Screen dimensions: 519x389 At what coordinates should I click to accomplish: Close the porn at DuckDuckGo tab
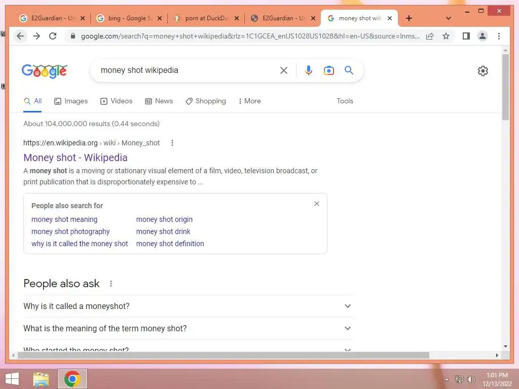(x=237, y=18)
